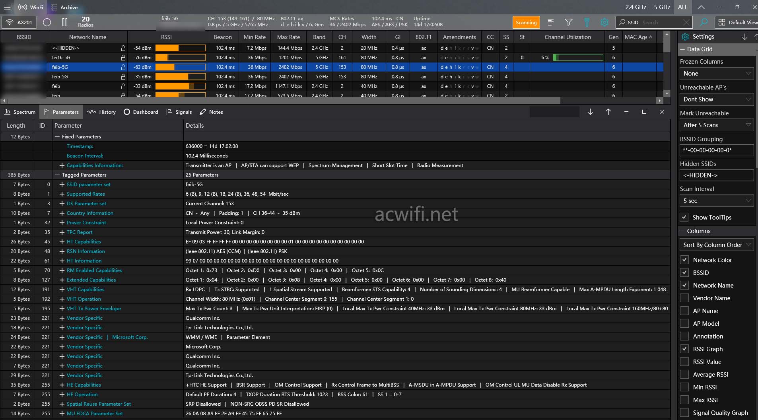Collapse the Tagged Parameters group
The height and width of the screenshot is (420, 758).
[57, 175]
